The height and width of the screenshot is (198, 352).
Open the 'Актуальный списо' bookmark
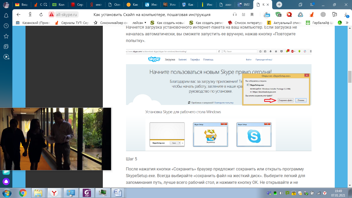coord(284,23)
